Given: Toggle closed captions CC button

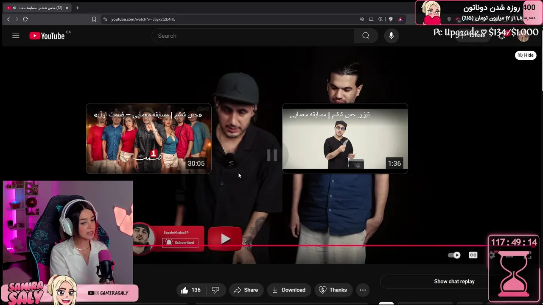Looking at the screenshot, I should [473, 255].
